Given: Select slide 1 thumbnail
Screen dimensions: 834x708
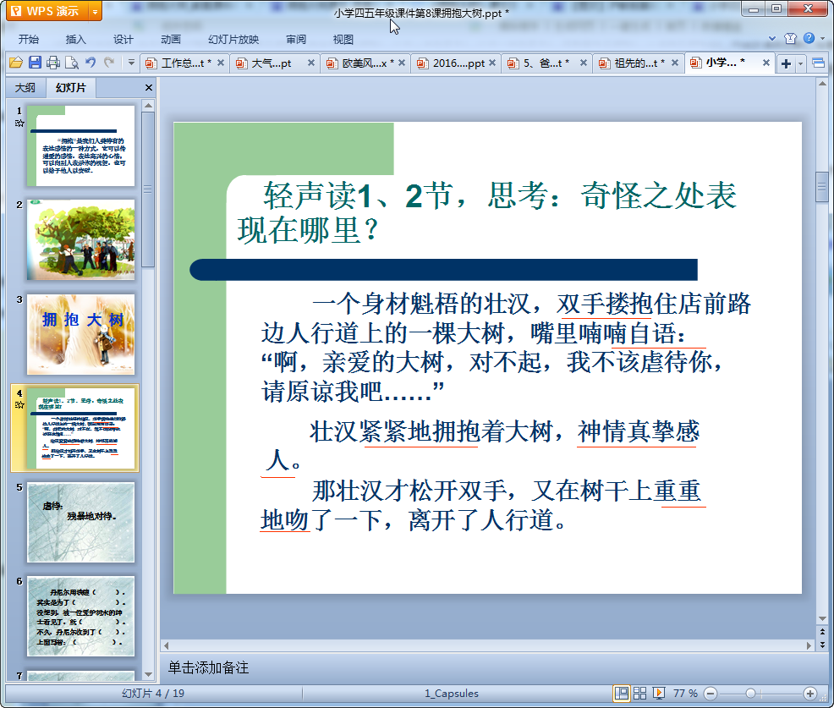Looking at the screenshot, I should coord(81,145).
